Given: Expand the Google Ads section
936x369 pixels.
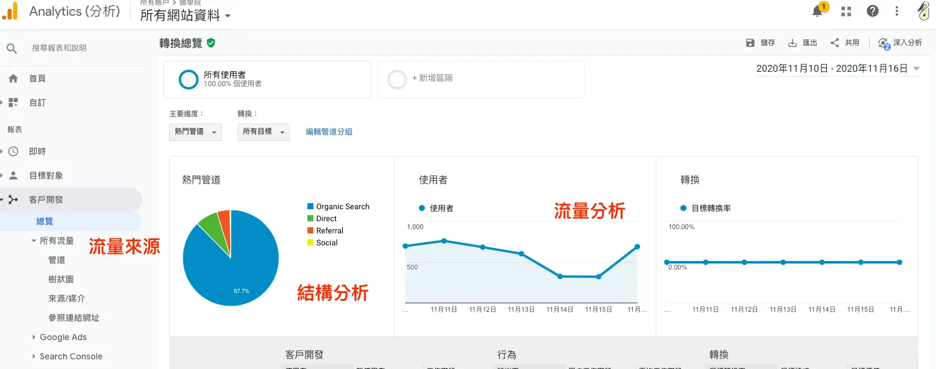Looking at the screenshot, I should [x=34, y=337].
